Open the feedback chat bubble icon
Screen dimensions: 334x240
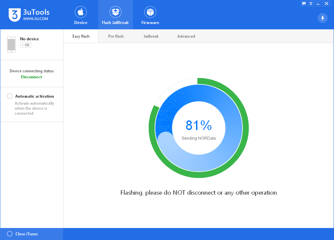click(x=304, y=3)
